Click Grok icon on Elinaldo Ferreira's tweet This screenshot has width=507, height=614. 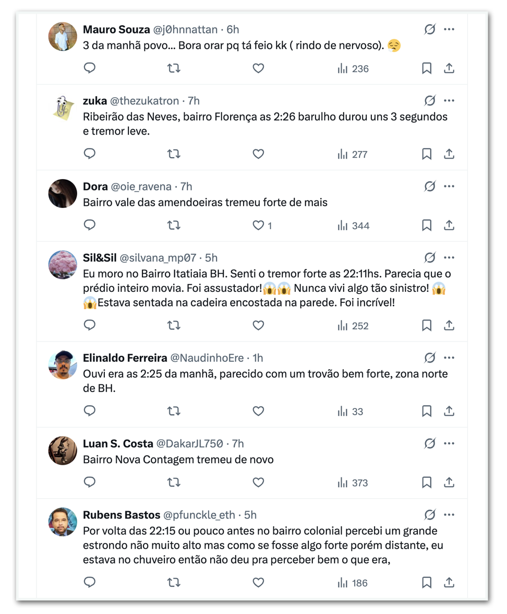[x=430, y=358]
